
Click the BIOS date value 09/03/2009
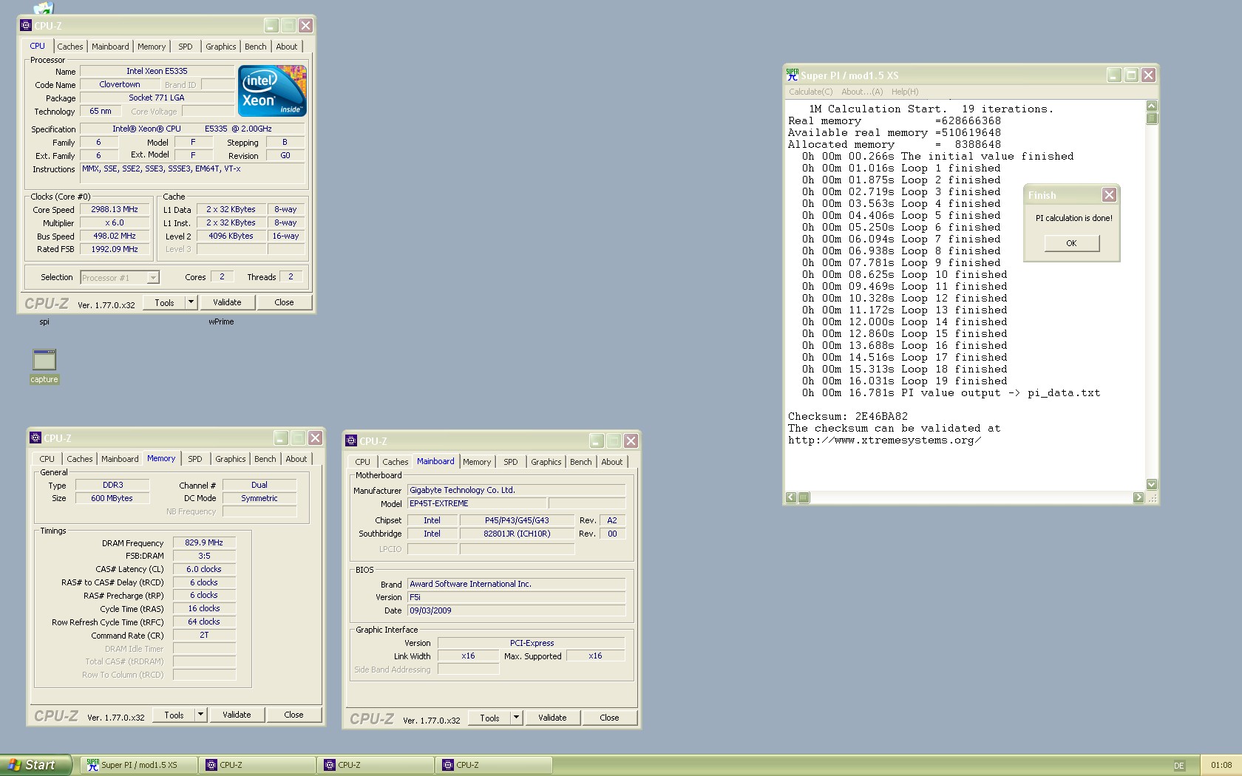(516, 610)
